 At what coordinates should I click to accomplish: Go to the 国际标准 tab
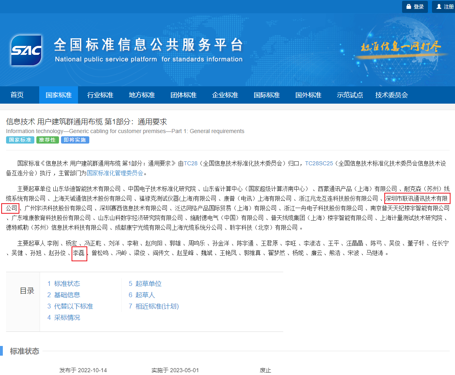click(267, 95)
